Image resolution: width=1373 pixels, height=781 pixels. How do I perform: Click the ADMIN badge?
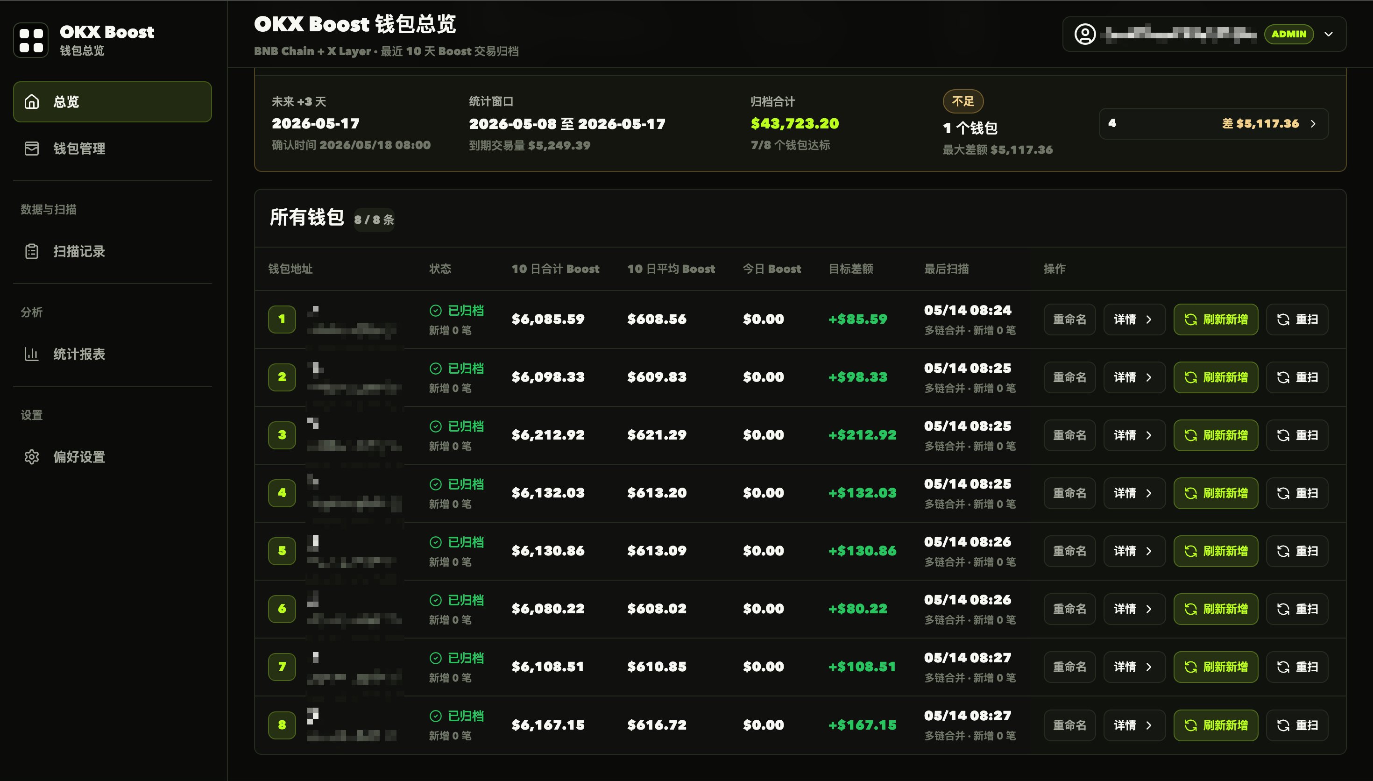[1289, 34]
